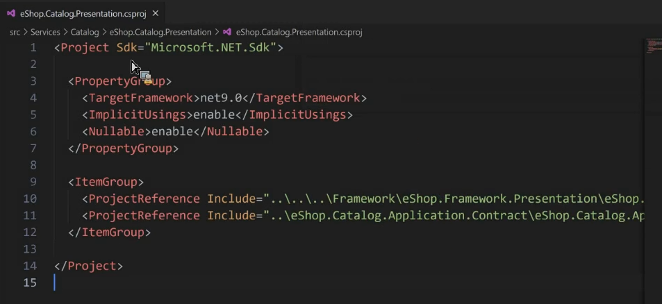Image resolution: width=662 pixels, height=304 pixels.
Task: Click the Microsoft.NET.Sdk attribute string
Action: (210, 48)
